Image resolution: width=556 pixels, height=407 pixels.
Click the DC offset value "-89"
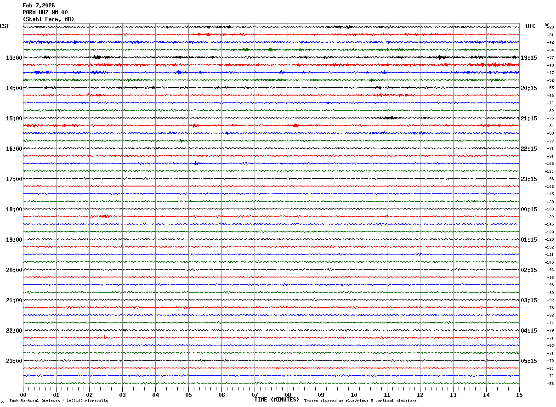pos(550,293)
